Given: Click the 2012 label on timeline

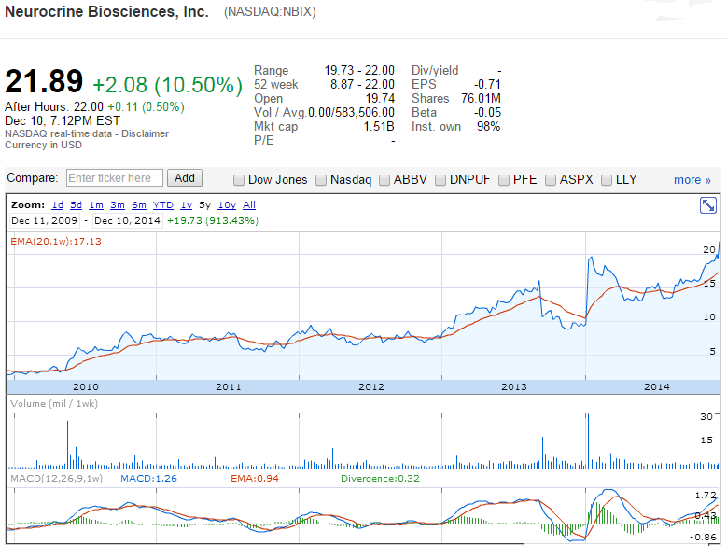Looking at the screenshot, I should coord(371,386).
